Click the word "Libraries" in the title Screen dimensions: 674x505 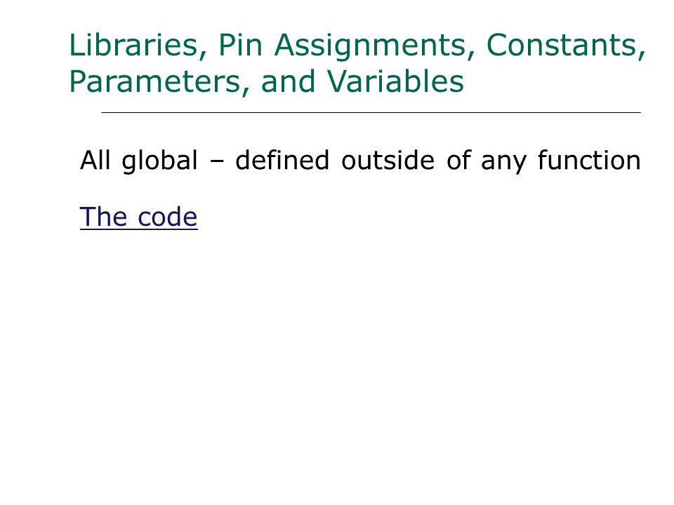click(x=133, y=45)
